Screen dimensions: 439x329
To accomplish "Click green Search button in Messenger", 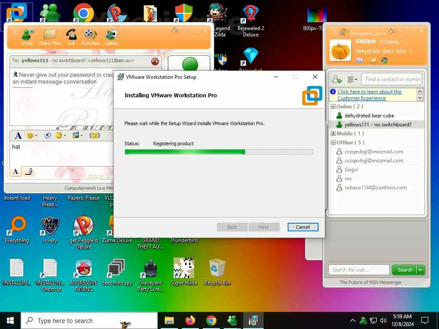I will 405,270.
